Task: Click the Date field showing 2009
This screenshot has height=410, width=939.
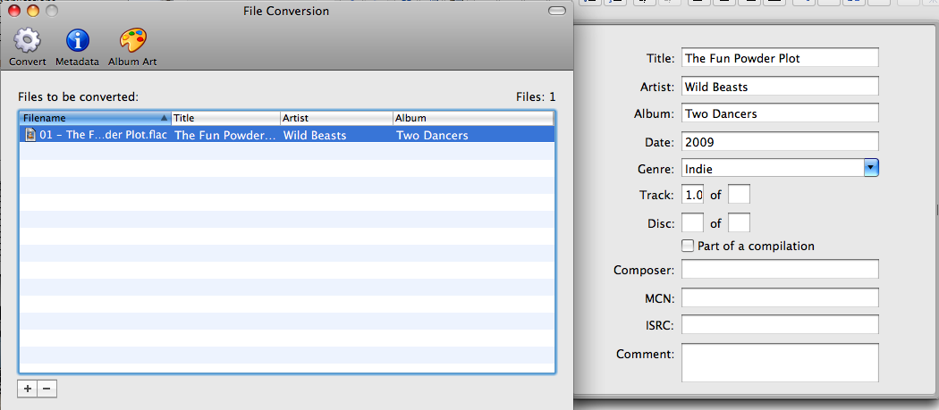Action: pyautogui.click(x=779, y=141)
